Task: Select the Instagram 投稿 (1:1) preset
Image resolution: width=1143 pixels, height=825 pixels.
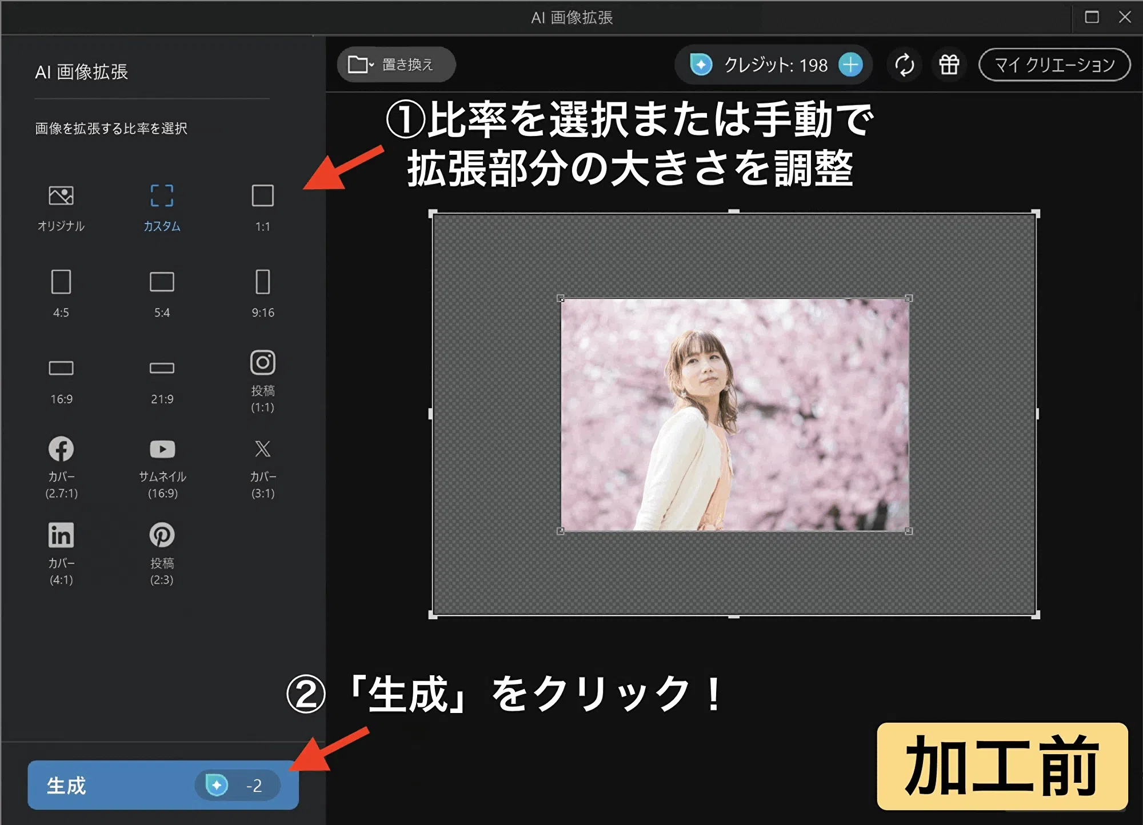Action: point(262,377)
